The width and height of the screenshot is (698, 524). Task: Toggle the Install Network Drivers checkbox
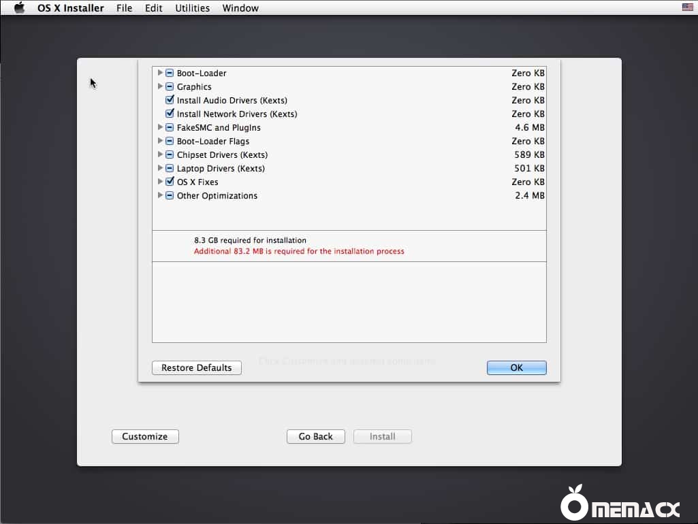point(170,114)
